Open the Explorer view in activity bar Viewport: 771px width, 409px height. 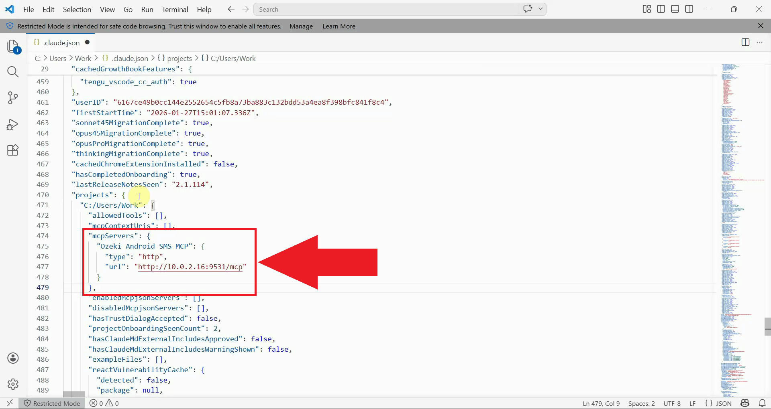(x=13, y=47)
